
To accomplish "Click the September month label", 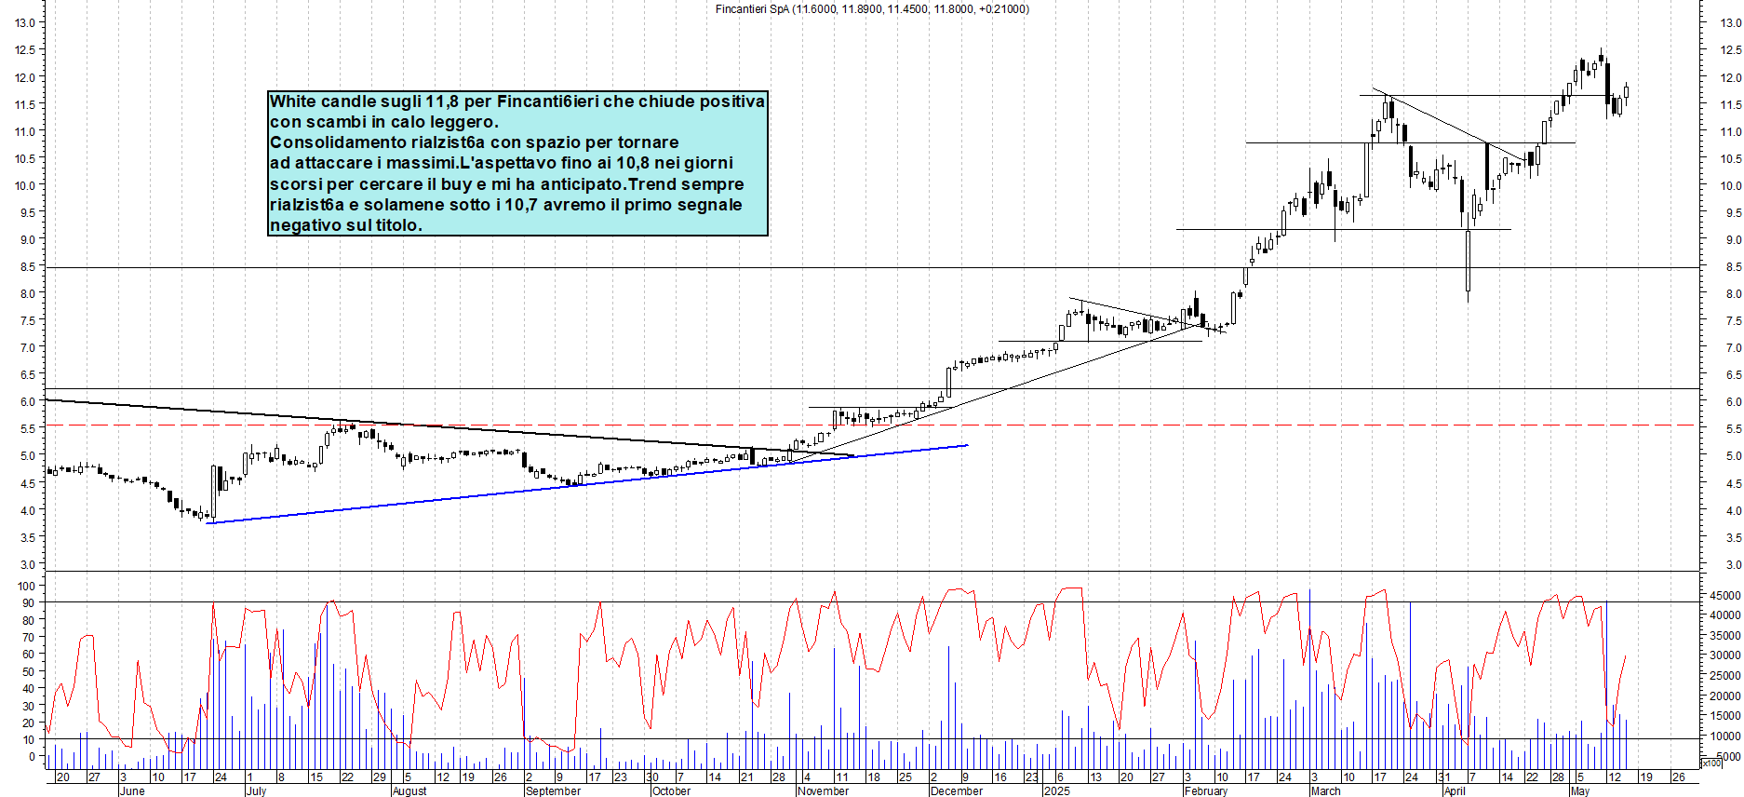I will click(x=553, y=791).
